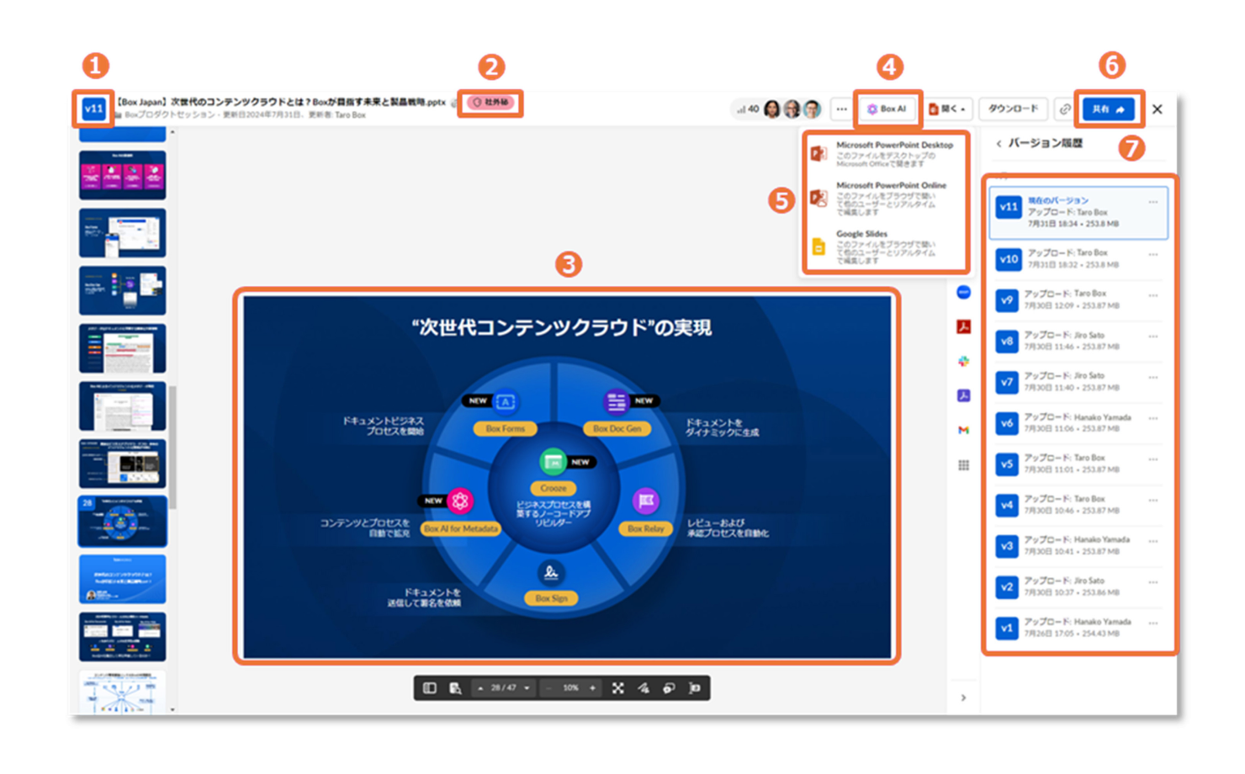Viewport: 1245px width, 774px height.
Task: Click the main slide preview area
Action: click(567, 477)
